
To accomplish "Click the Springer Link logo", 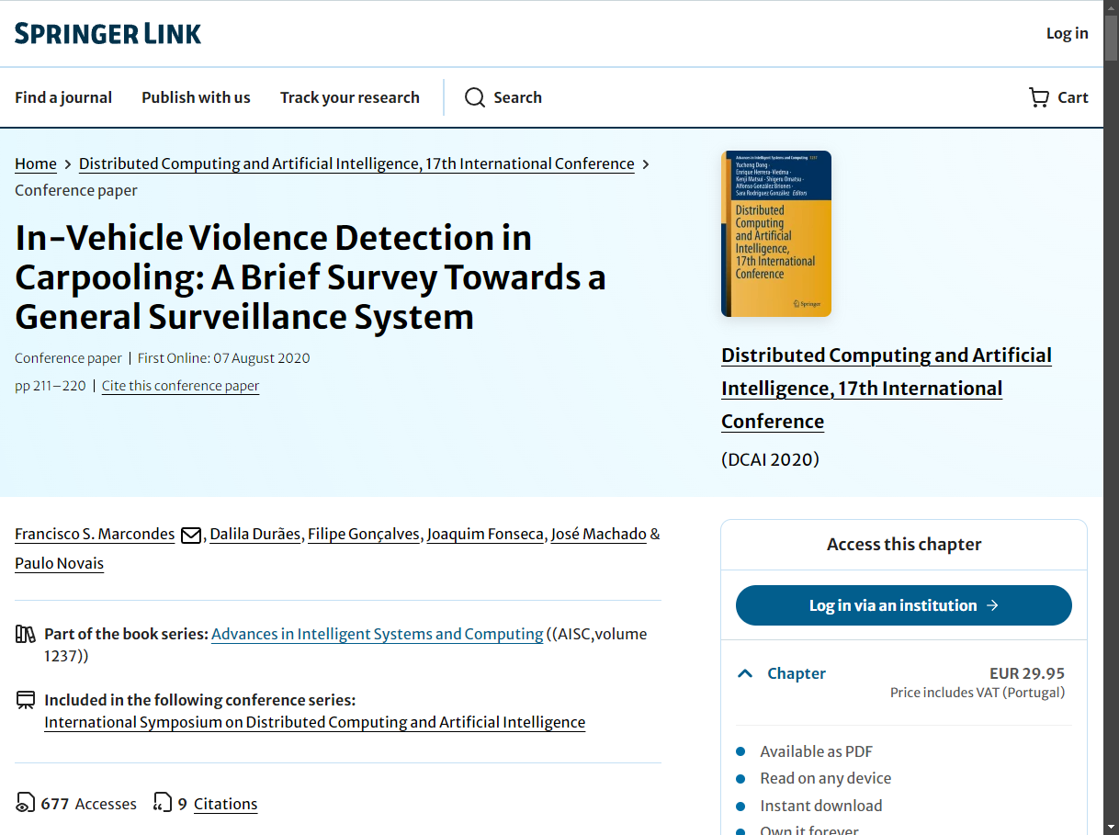I will click(x=107, y=34).
